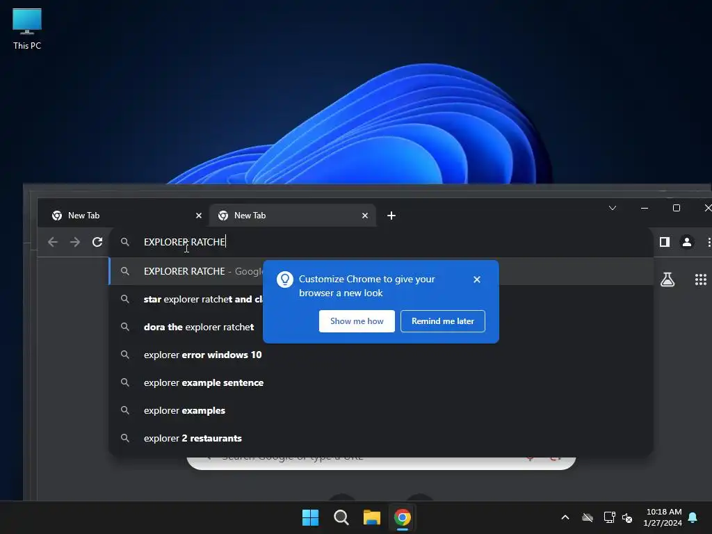Click muted volume tray icon
Image resolution: width=712 pixels, height=534 pixels.
pyautogui.click(x=627, y=517)
